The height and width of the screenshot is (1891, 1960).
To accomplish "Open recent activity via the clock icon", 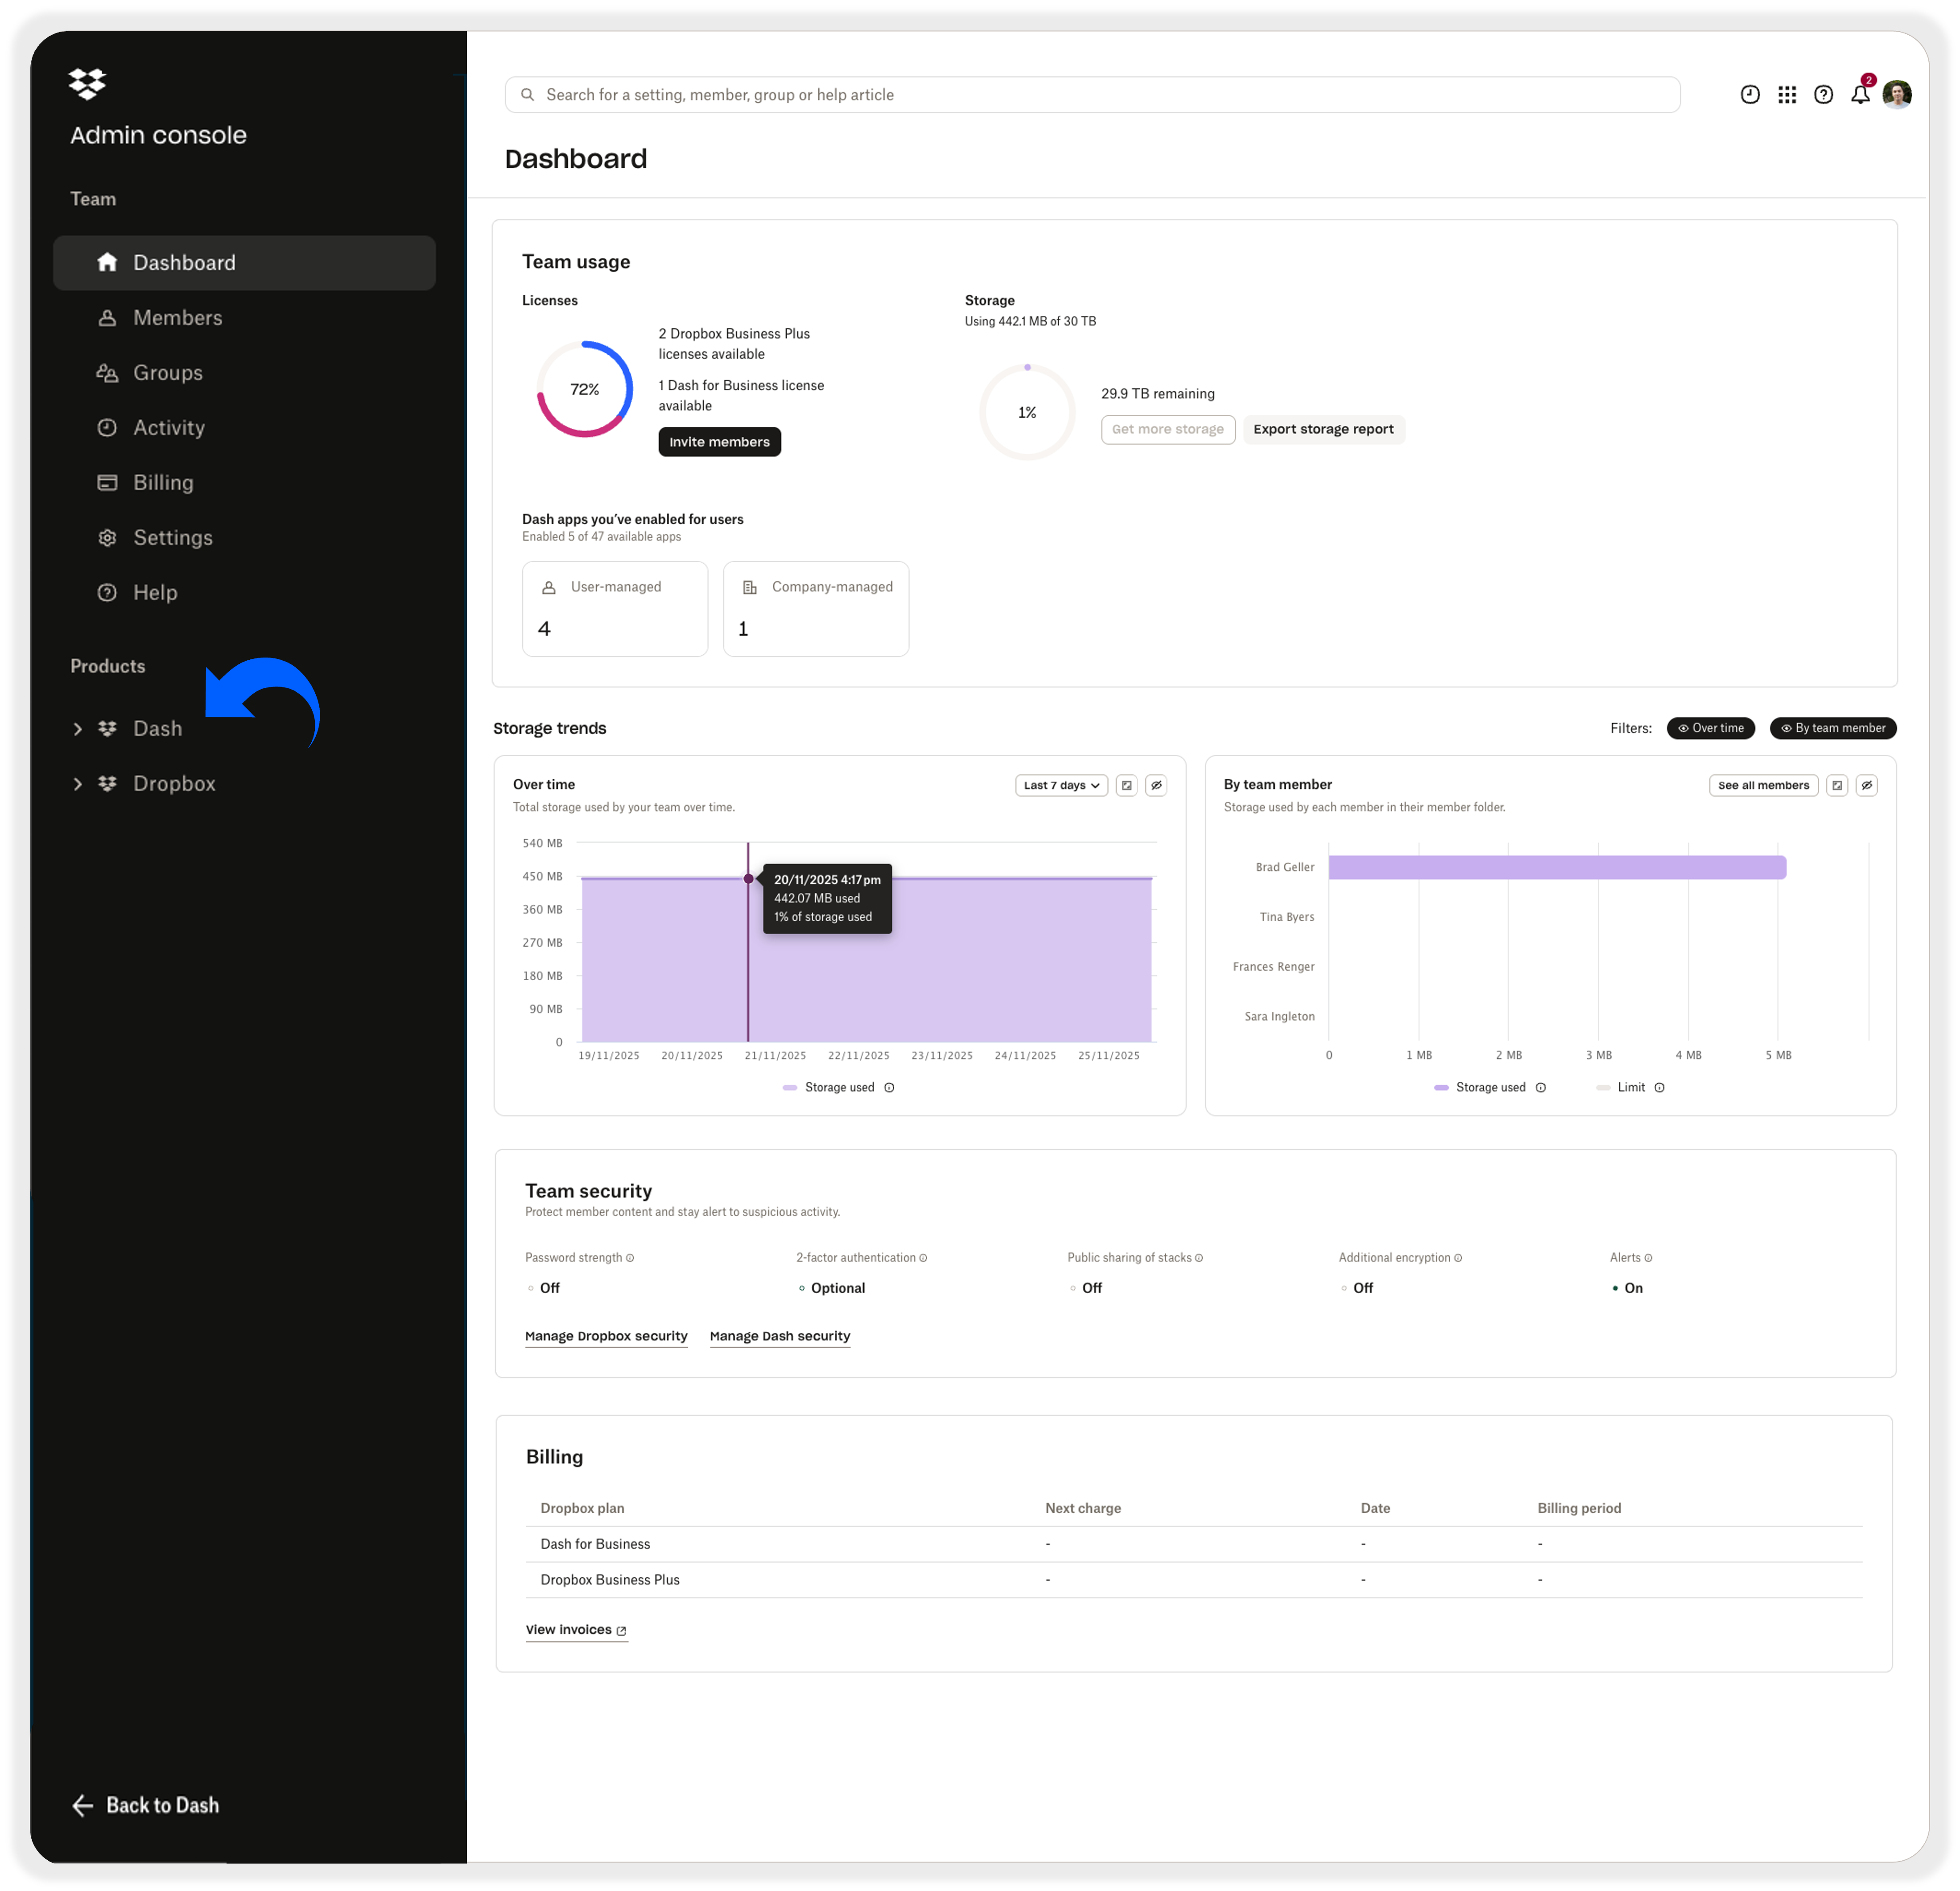I will (x=1750, y=94).
